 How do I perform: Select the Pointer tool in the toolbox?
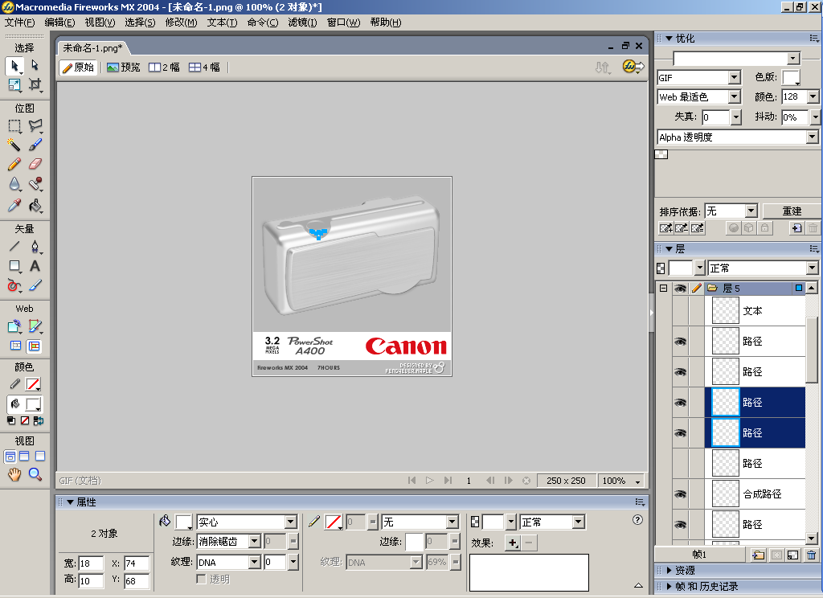pyautogui.click(x=14, y=66)
